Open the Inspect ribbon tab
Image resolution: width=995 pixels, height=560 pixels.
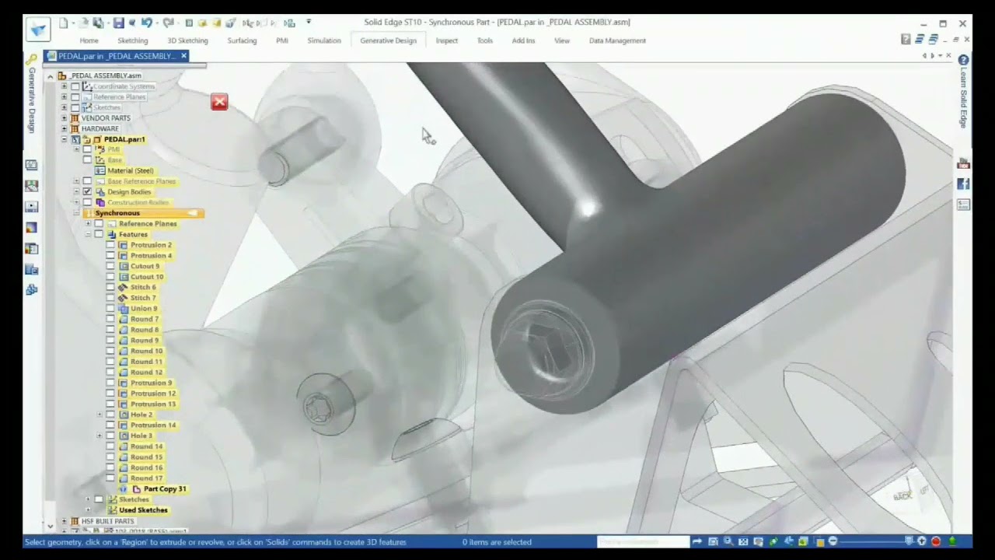pyautogui.click(x=447, y=40)
